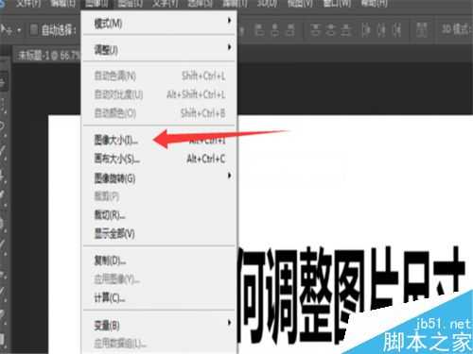Open the 模式(M) submenu

click(x=159, y=23)
